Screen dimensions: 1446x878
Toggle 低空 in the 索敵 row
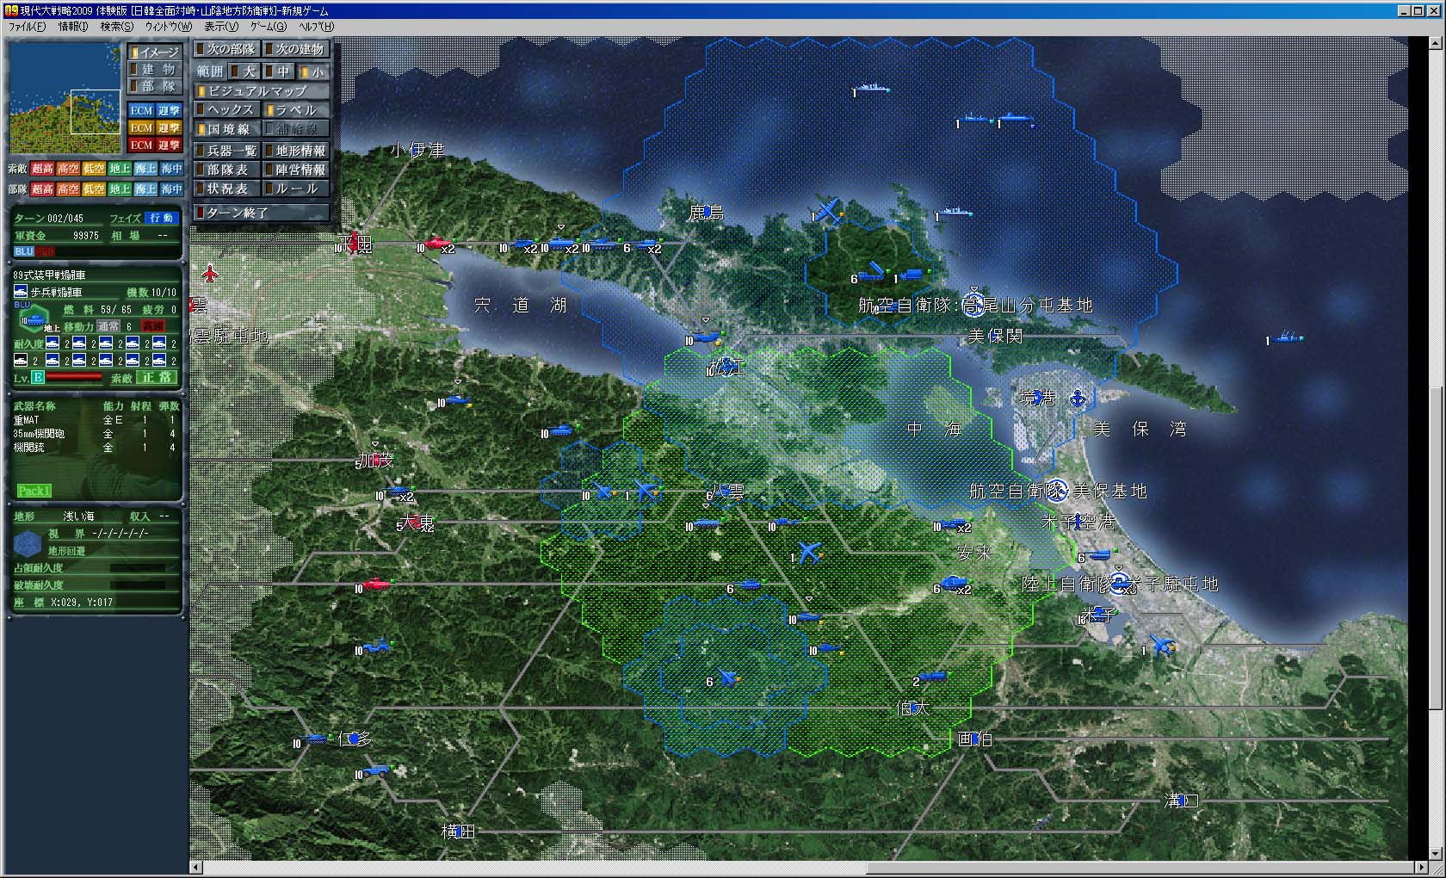tap(95, 169)
